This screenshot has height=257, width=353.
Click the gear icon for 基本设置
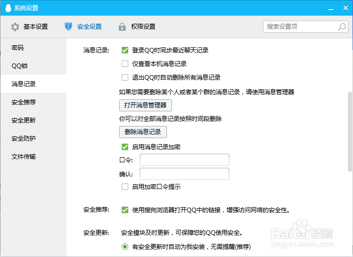[15, 27]
